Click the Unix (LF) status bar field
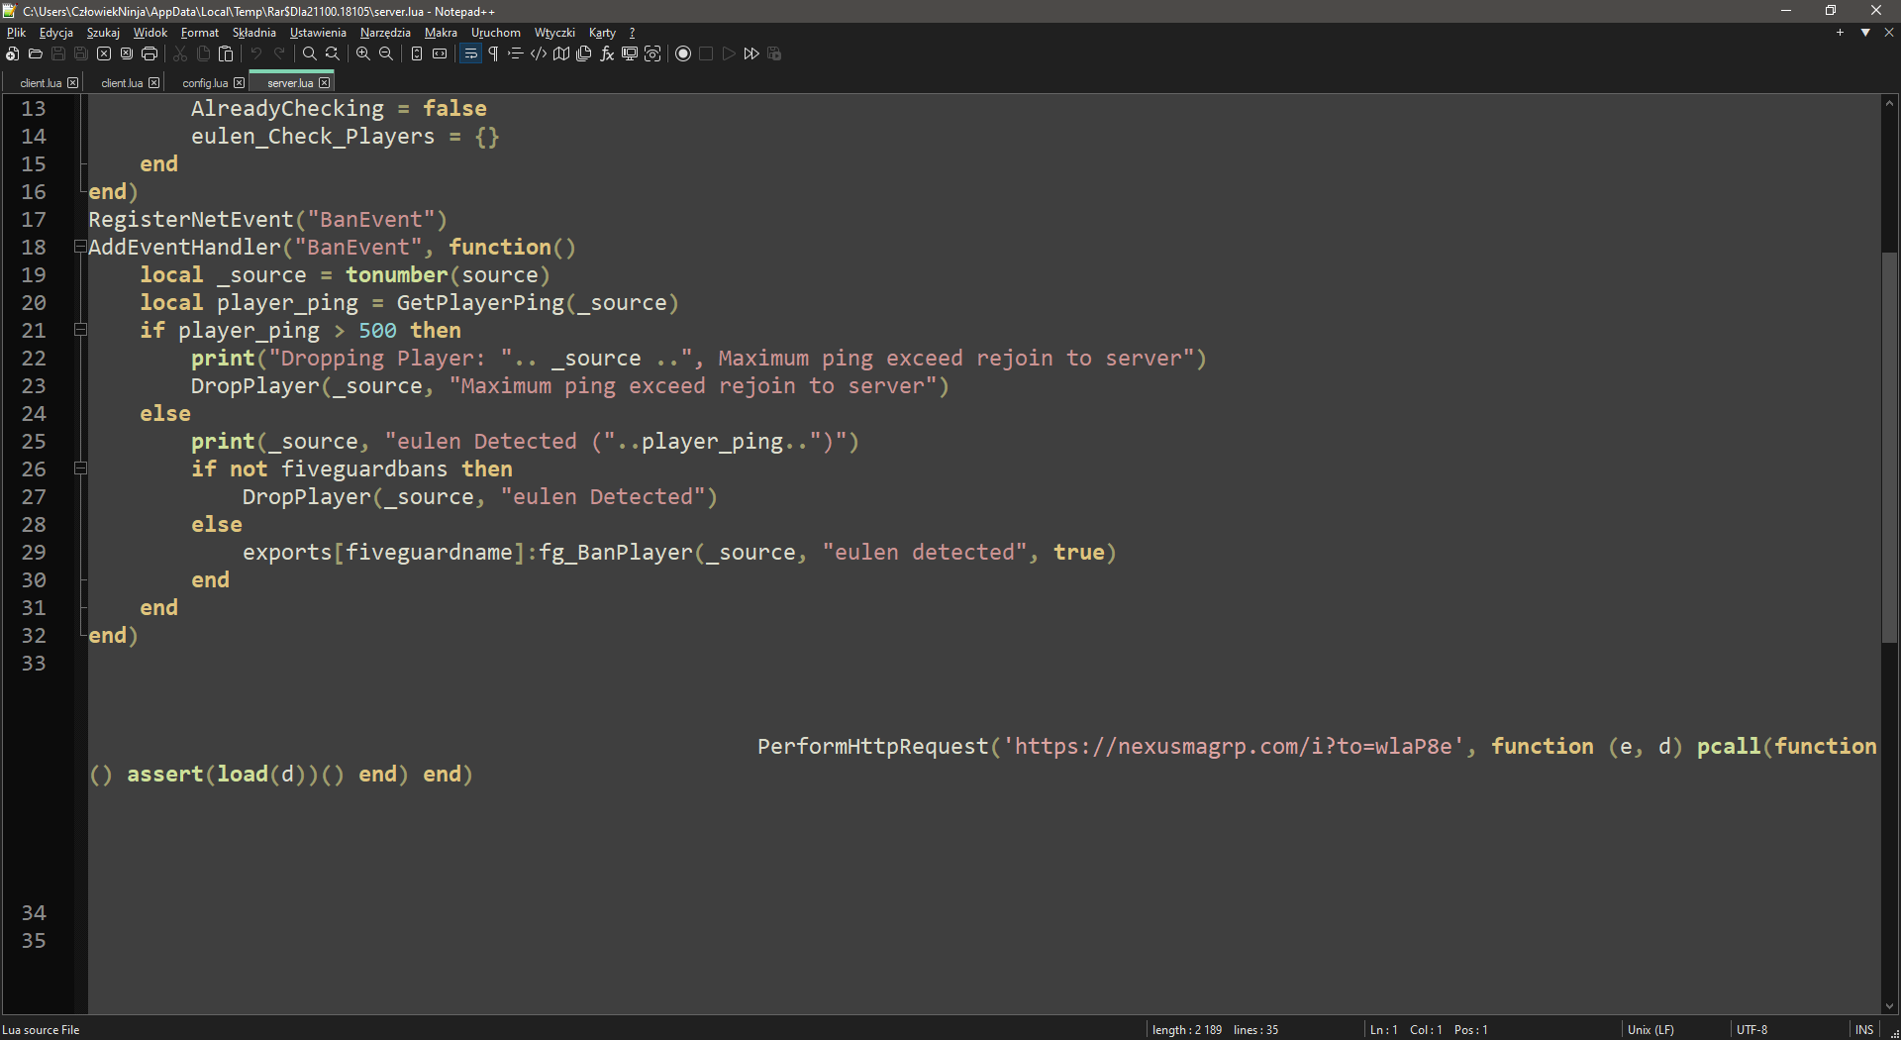Image resolution: width=1901 pixels, height=1040 pixels. pyautogui.click(x=1651, y=1030)
